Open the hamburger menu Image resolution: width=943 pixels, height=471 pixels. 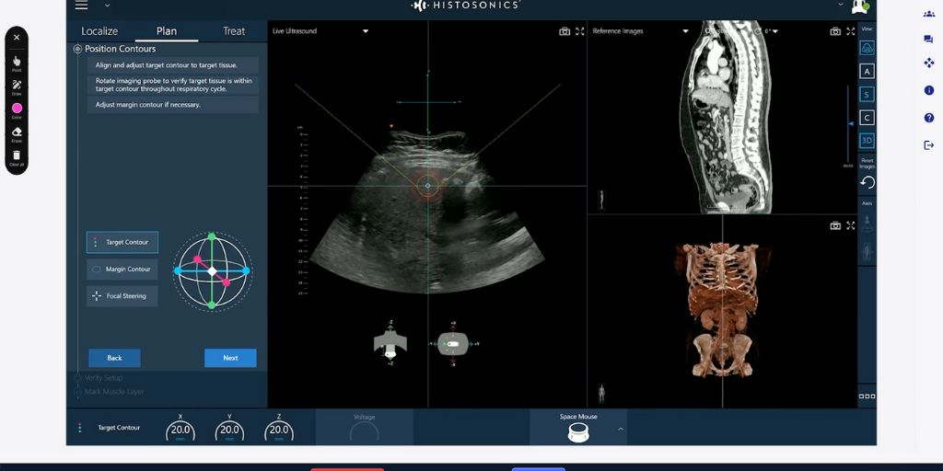pos(82,6)
